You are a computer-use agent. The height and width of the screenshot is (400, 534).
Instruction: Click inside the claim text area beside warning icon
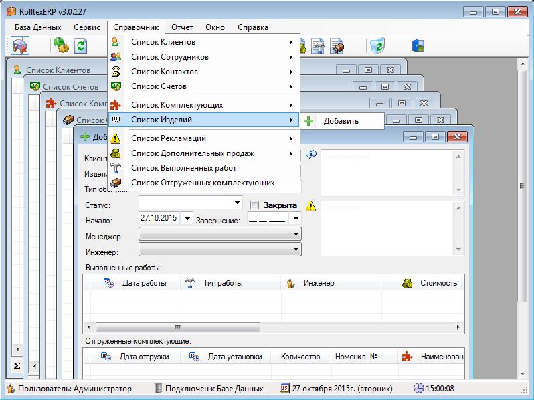(x=387, y=228)
